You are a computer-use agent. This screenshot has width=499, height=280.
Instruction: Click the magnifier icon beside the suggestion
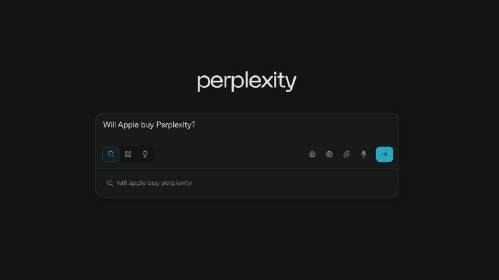tap(110, 183)
